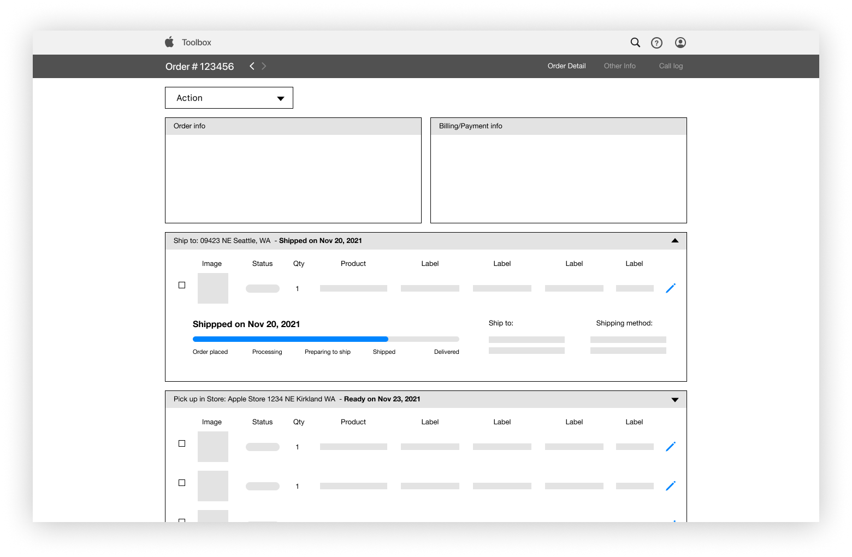Click the shipping progress bar at Shipped stage
852x557 pixels.
pyautogui.click(x=384, y=339)
